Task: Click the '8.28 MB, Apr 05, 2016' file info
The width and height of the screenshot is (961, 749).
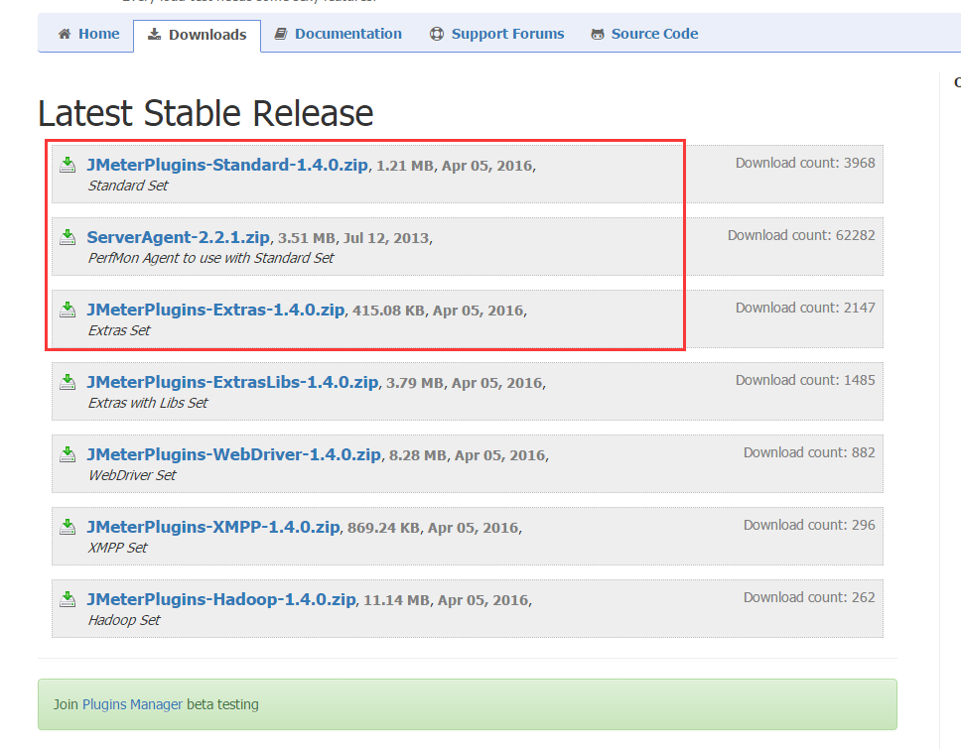Action: [x=468, y=455]
